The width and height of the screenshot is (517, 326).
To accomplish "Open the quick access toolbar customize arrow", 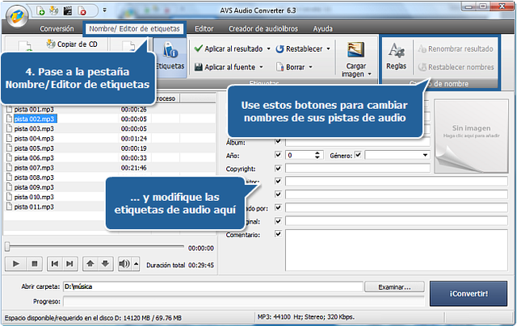I will click(x=104, y=10).
